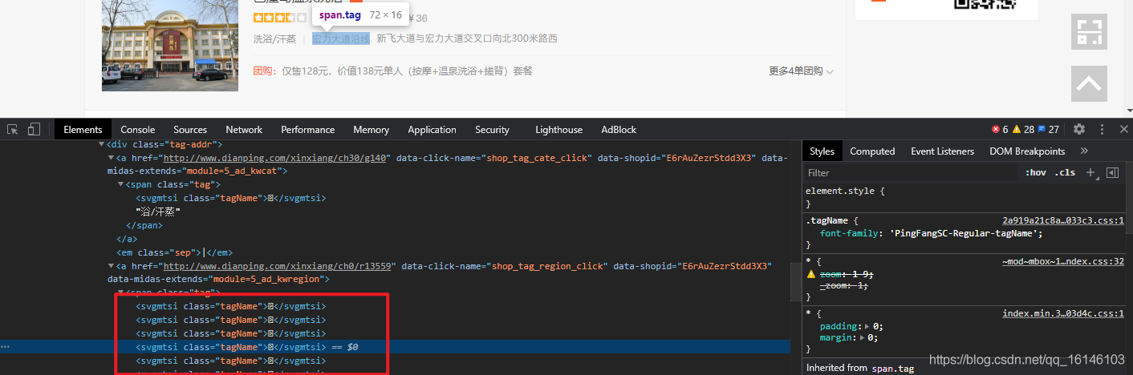Select the Computed sidebar tab
The width and height of the screenshot is (1133, 375).
point(872,151)
